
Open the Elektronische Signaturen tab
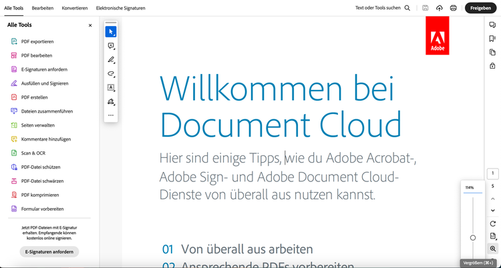[120, 8]
